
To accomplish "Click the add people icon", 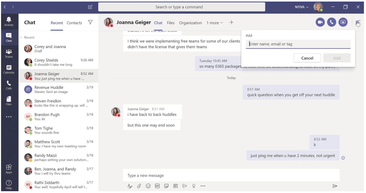I will pyautogui.click(x=358, y=23).
